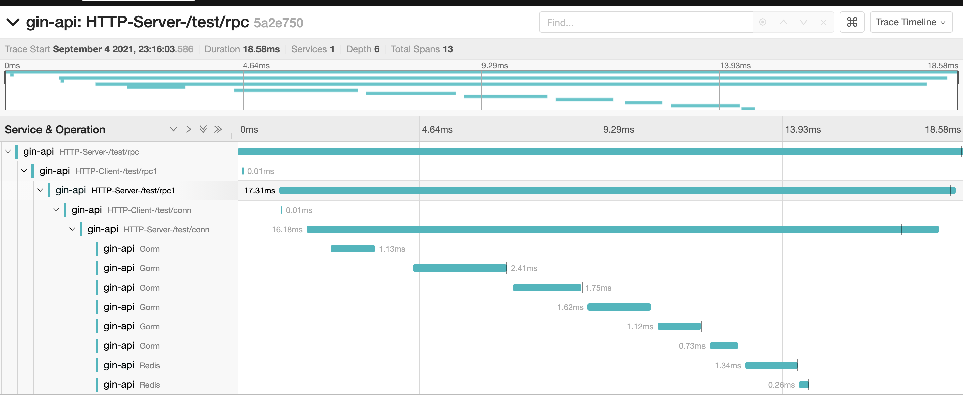Clear the find search with X icon
Viewport: 963px width, 401px height.
coord(823,22)
